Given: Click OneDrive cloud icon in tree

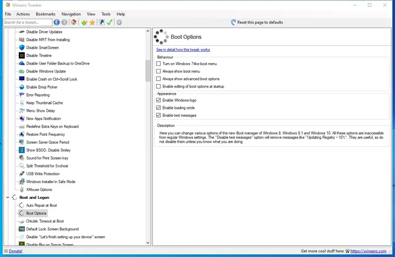Looking at the screenshot, I should point(22,64).
